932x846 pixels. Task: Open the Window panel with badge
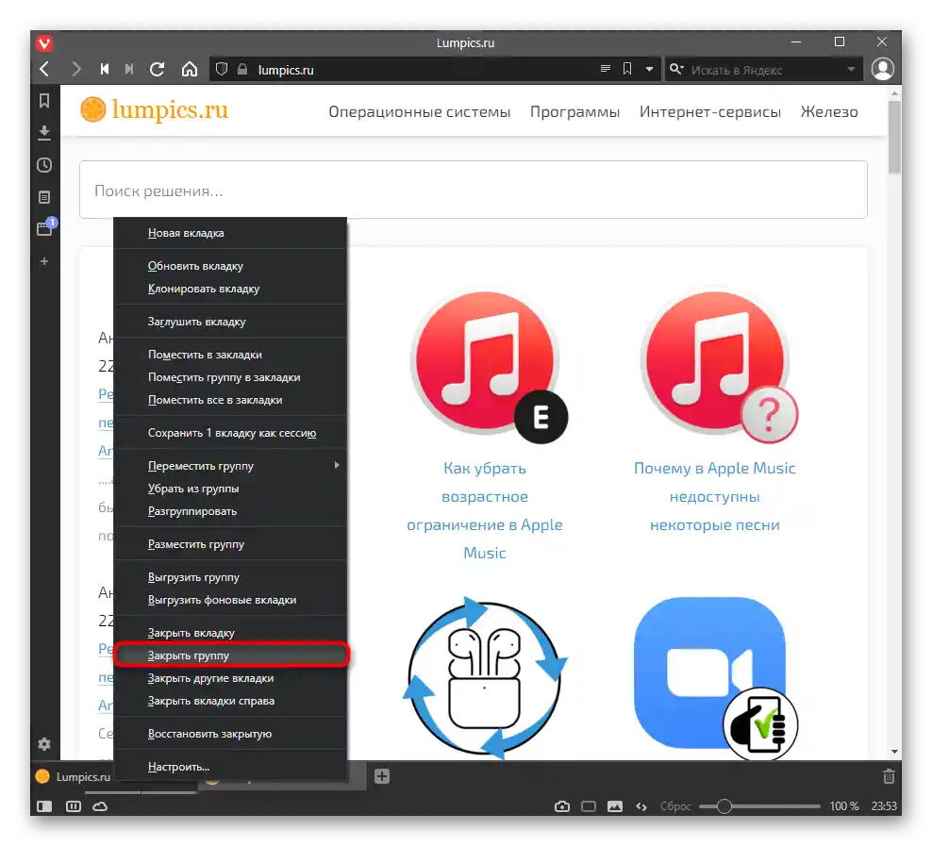[46, 227]
